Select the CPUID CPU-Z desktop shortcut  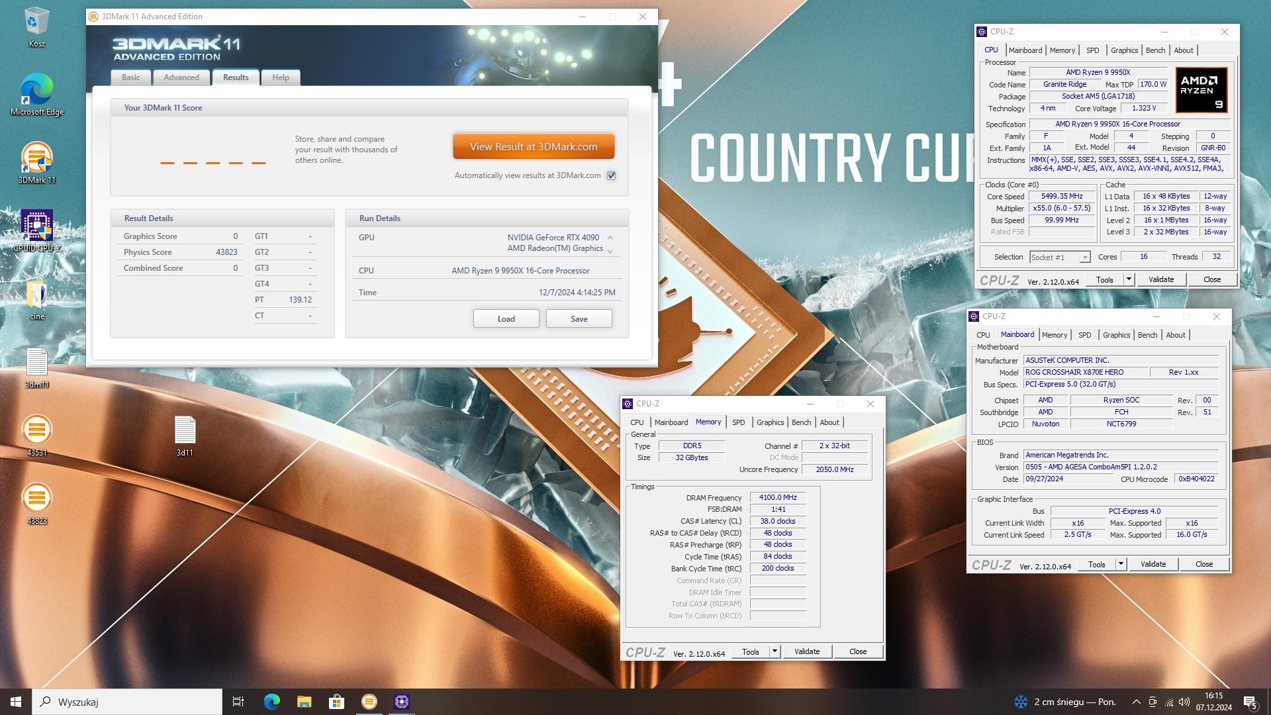(x=36, y=230)
